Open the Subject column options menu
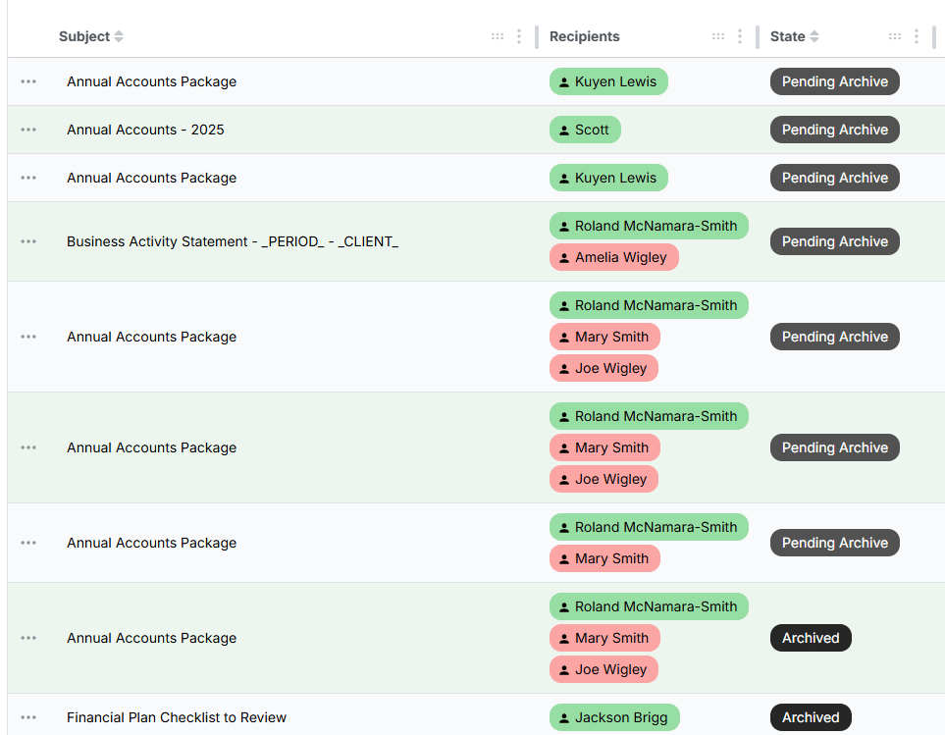 pos(519,36)
